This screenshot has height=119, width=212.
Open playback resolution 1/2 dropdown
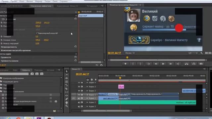pyautogui.click(x=193, y=53)
